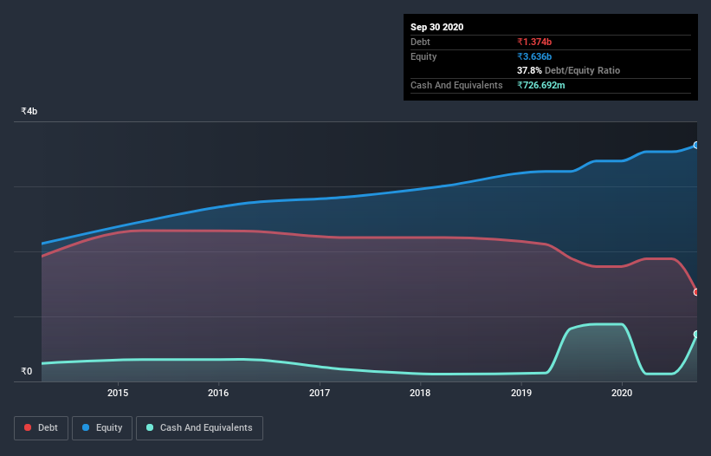Click the red Debt legend dot
The height and width of the screenshot is (456, 711).
28,427
